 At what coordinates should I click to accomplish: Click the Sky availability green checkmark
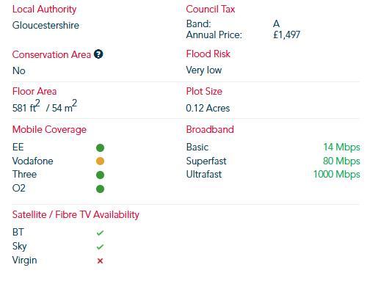pos(100,247)
